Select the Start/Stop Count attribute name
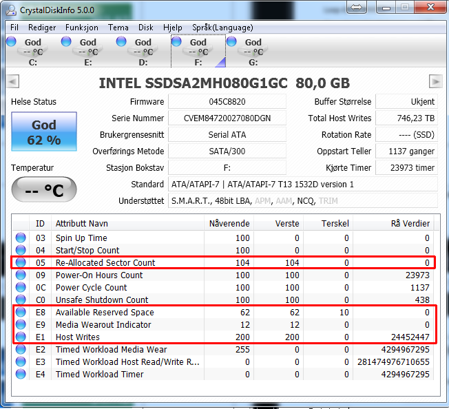Viewport: 449px width, 409px height. 87,250
